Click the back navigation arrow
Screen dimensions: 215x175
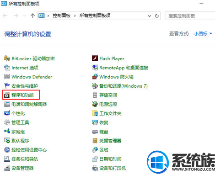5,16
